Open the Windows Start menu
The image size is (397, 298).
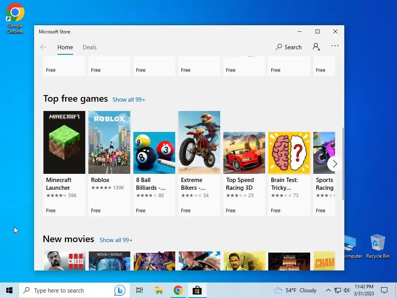tap(9, 290)
